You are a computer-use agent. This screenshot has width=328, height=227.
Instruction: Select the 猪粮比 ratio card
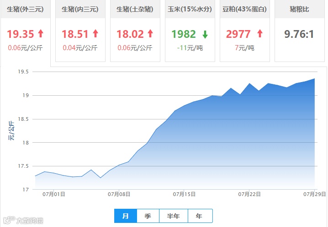tap(300, 31)
